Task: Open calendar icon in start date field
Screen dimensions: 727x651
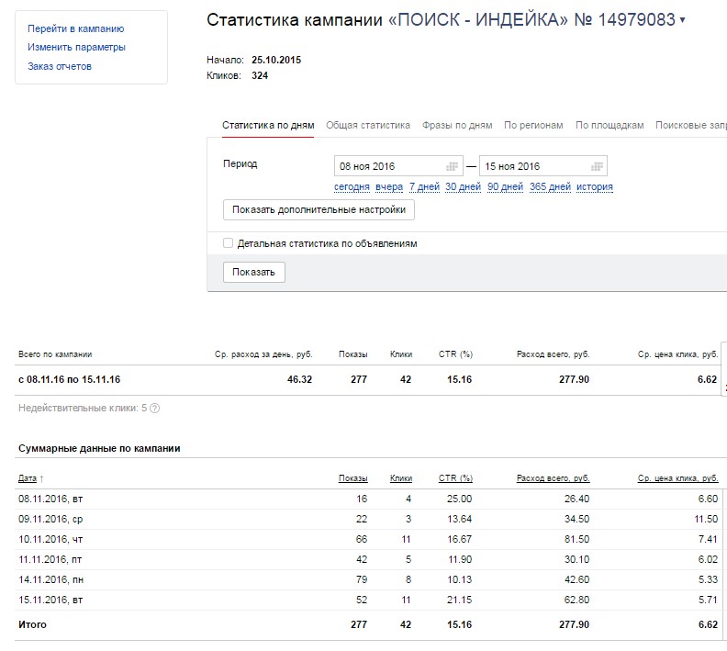Action: (x=452, y=166)
